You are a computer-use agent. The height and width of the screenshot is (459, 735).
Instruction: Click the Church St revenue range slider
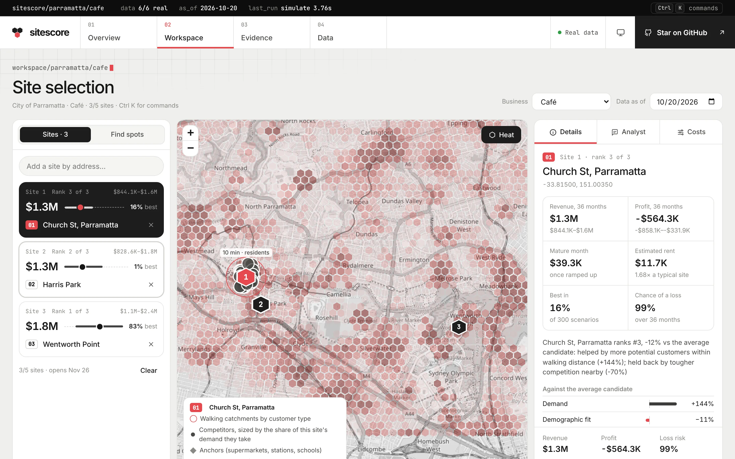point(94,207)
